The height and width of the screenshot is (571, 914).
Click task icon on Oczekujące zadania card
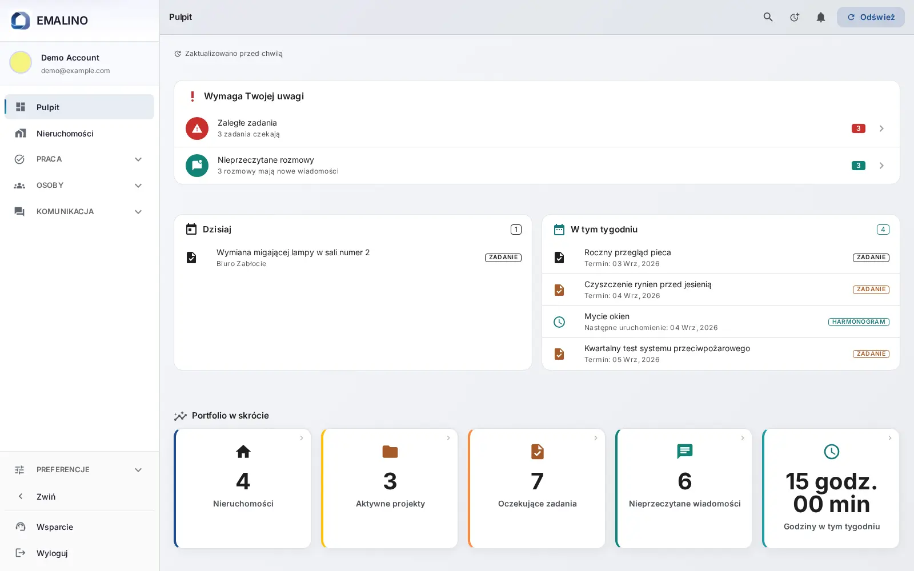pos(538,452)
